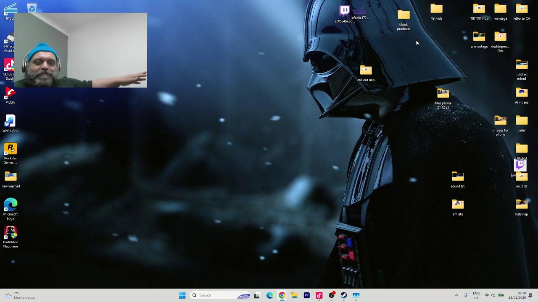Select the 'letter to CA' folder
Viewport: 538px width, 302px height.
(x=522, y=12)
